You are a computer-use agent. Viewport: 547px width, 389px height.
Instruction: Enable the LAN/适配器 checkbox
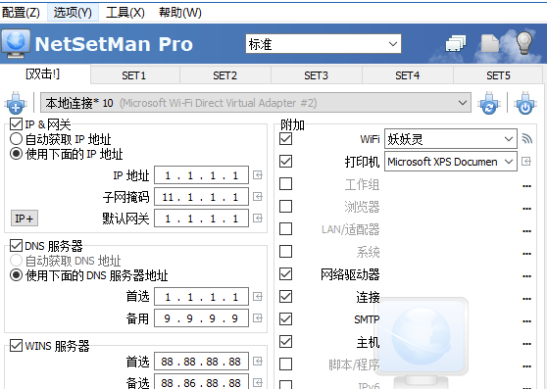[x=285, y=229]
